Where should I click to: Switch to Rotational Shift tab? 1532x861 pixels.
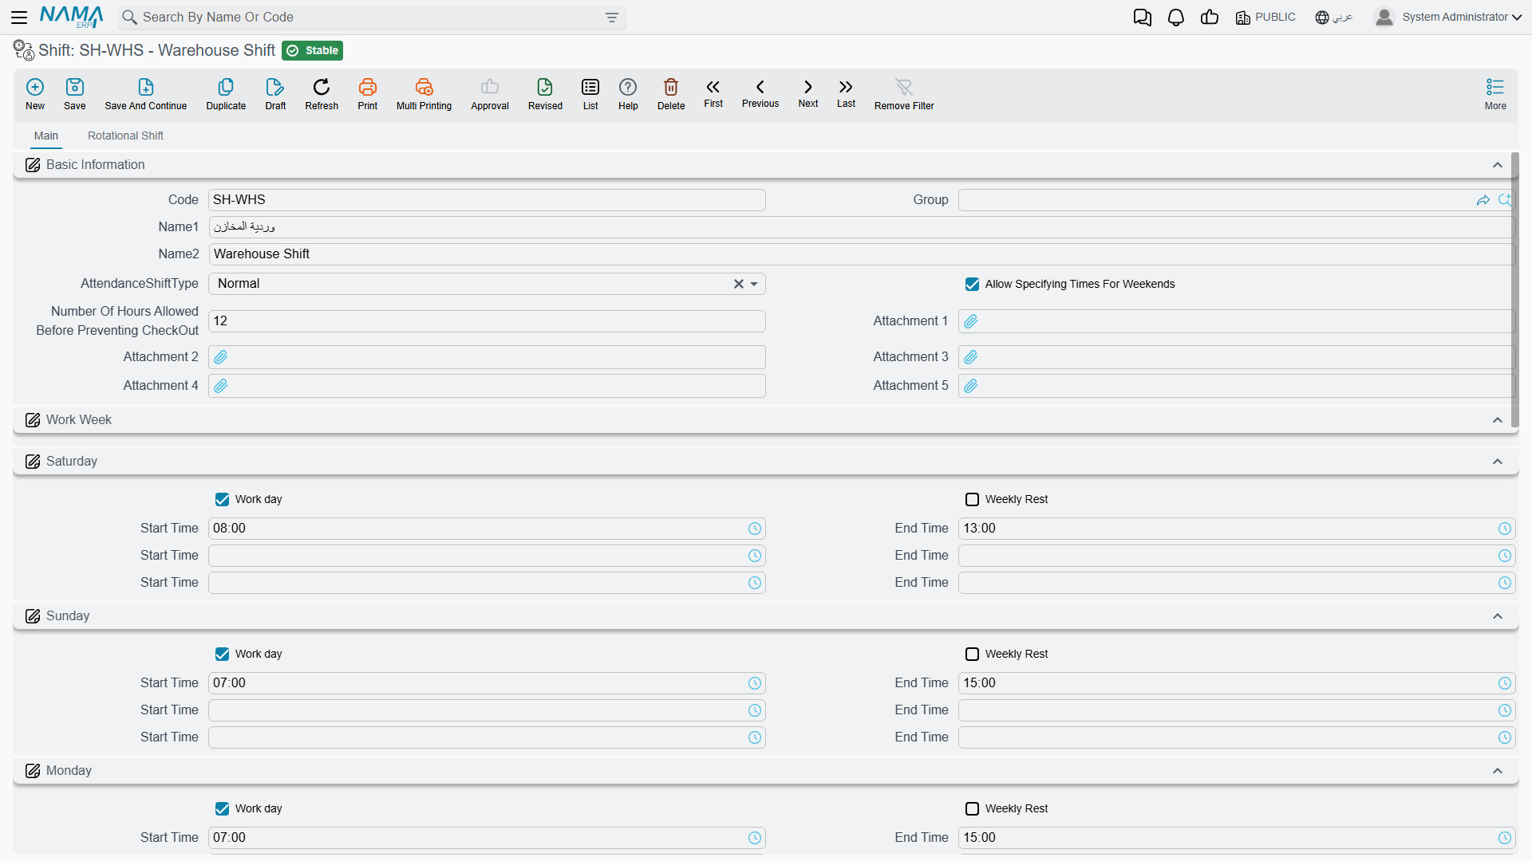[x=125, y=136]
